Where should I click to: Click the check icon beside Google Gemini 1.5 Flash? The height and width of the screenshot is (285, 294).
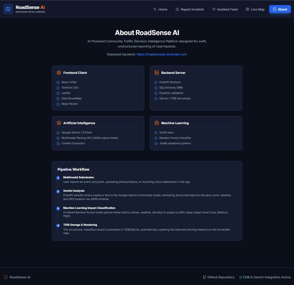58,132
